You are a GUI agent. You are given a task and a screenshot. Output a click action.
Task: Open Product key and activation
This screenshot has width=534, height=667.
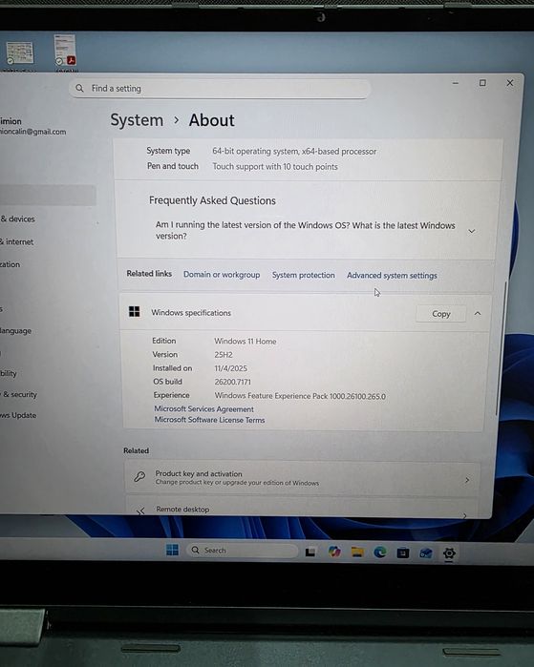click(303, 478)
